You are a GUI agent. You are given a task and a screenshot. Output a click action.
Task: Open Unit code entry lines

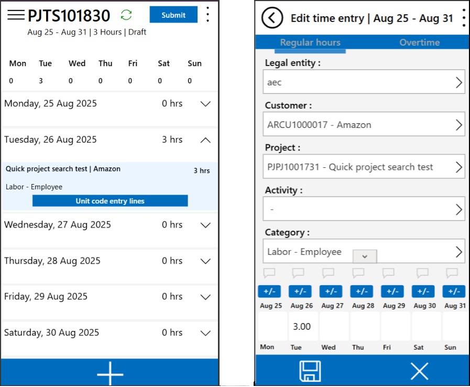coord(110,201)
